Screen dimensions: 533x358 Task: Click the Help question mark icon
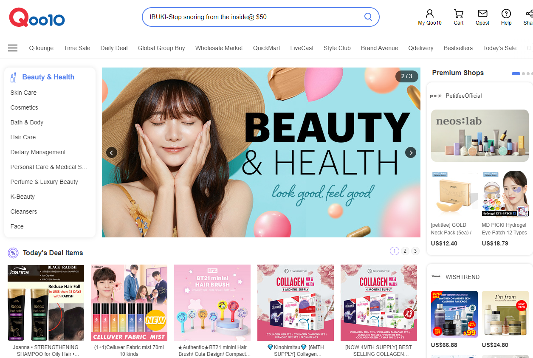tap(506, 14)
